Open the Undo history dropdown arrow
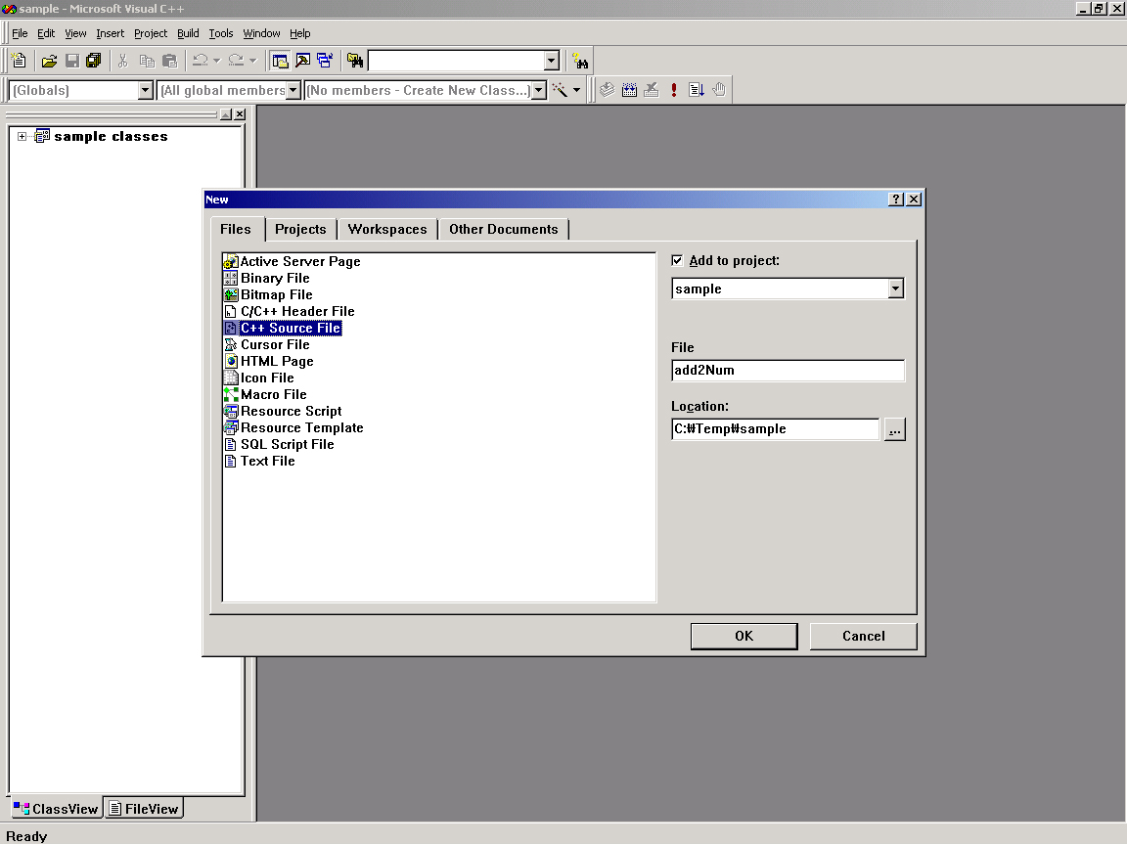This screenshot has height=845, width=1127. point(216,61)
